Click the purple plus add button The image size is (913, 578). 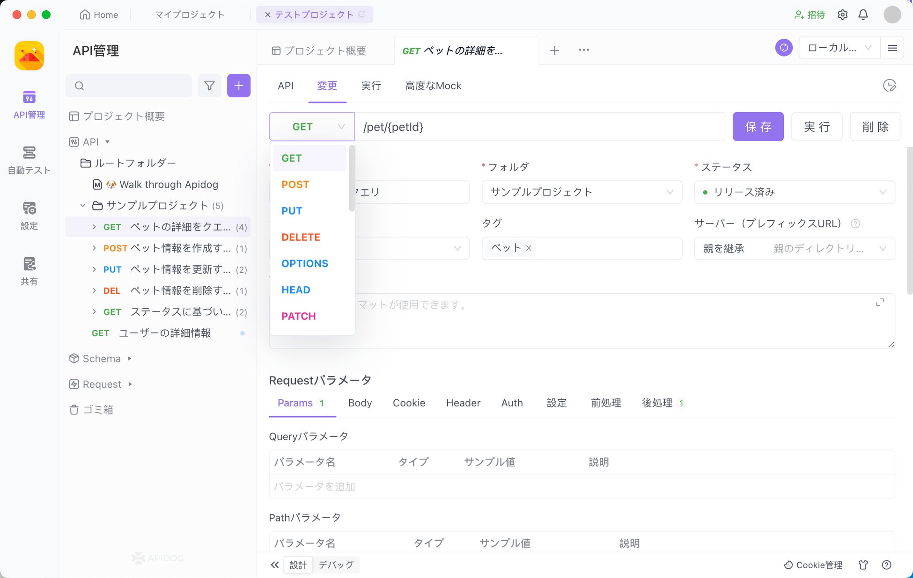pyautogui.click(x=238, y=86)
